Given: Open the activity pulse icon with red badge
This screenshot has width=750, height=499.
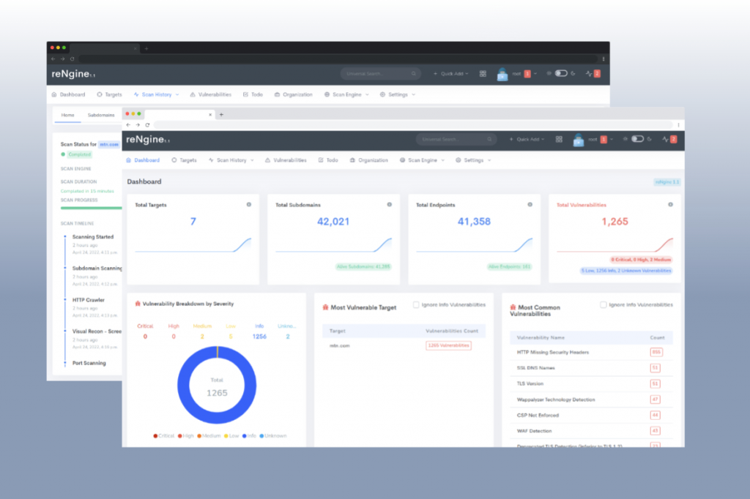Looking at the screenshot, I should pyautogui.click(x=669, y=139).
